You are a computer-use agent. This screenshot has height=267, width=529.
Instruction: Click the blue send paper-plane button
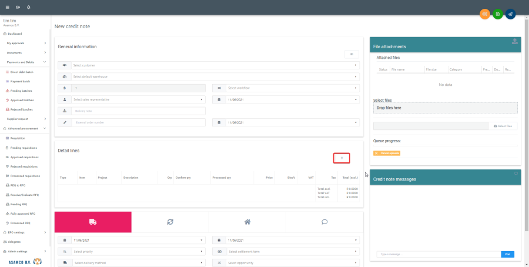[x=510, y=14]
